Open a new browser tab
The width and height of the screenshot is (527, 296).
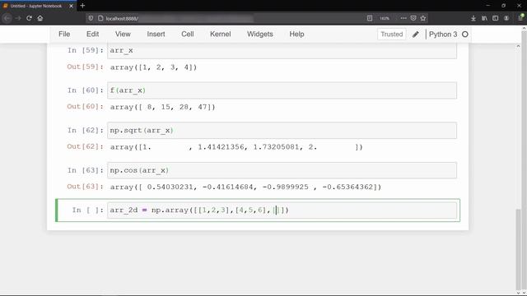tap(82, 6)
